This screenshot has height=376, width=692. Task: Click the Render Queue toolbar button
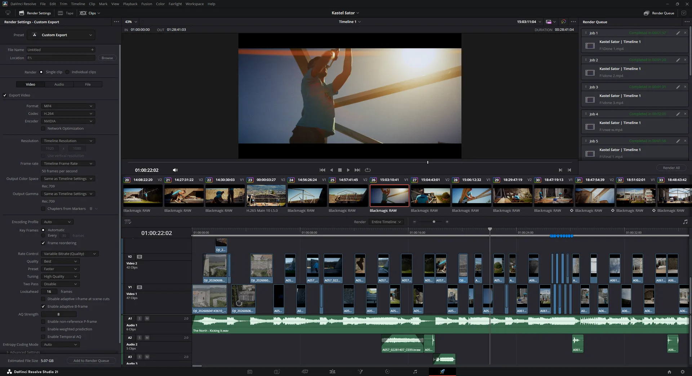(x=659, y=13)
